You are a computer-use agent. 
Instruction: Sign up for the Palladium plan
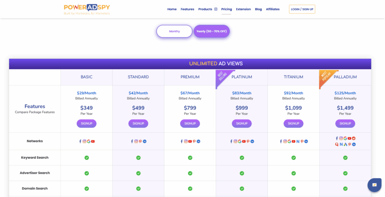345,124
